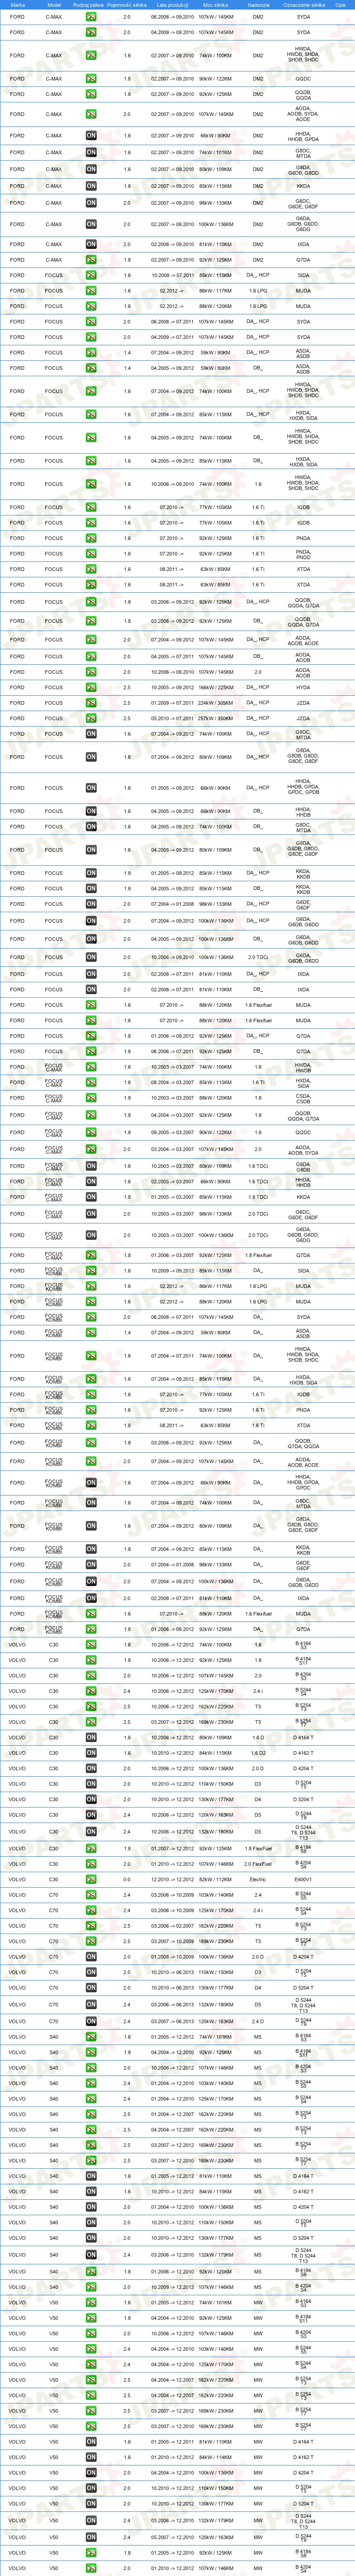Click the 'Oznaczenie silnika' column header
355x2576 pixels.
point(303,5)
